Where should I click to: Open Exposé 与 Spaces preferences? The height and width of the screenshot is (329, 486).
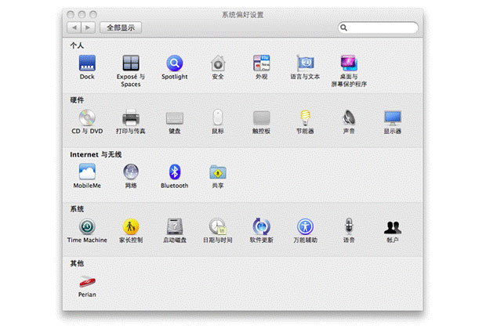click(x=130, y=63)
